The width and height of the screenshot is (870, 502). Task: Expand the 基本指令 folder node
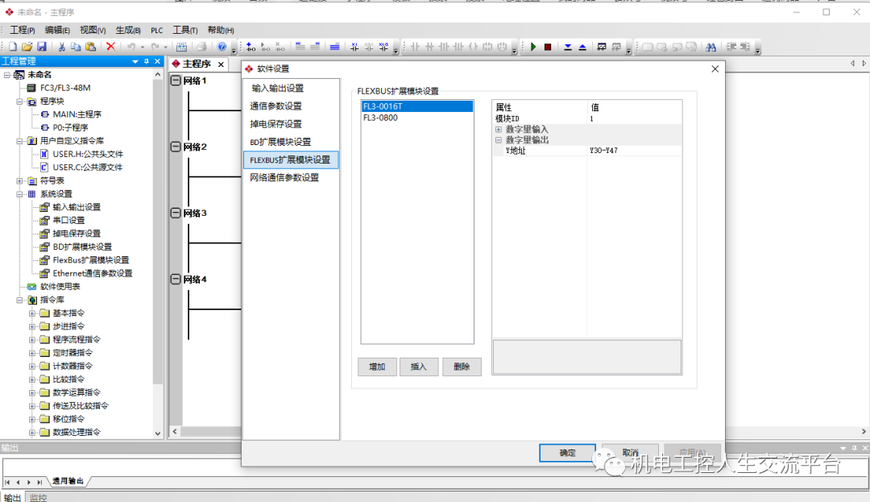point(32,313)
